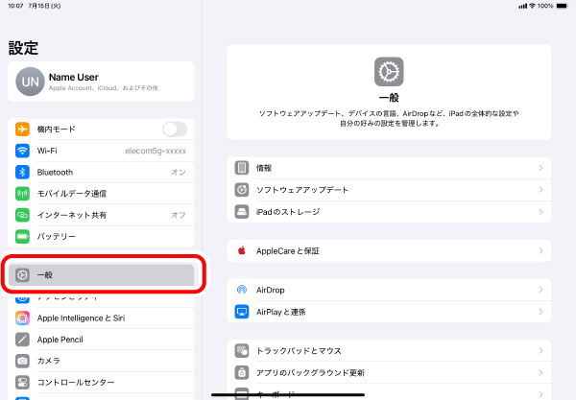Image resolution: width=576 pixels, height=400 pixels.
Task: Tap the バッテリー battery icon
Action: pyautogui.click(x=23, y=236)
